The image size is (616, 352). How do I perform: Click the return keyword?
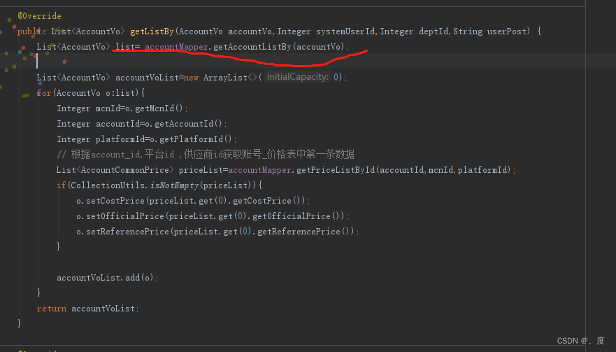52,309
